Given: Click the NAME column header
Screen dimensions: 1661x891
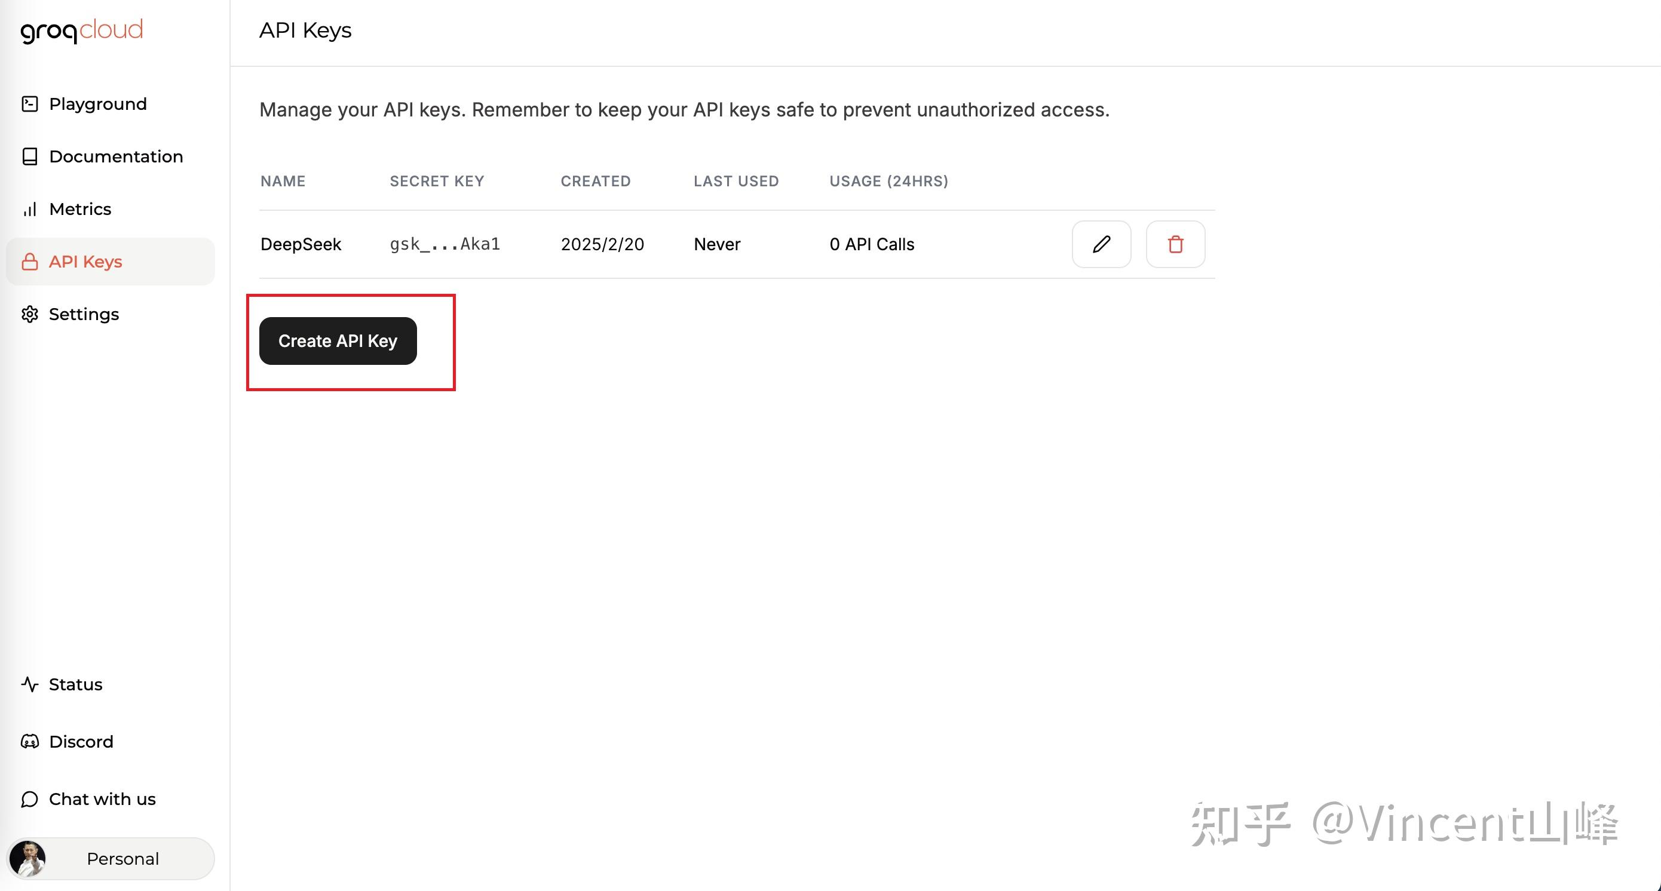Looking at the screenshot, I should pyautogui.click(x=283, y=181).
